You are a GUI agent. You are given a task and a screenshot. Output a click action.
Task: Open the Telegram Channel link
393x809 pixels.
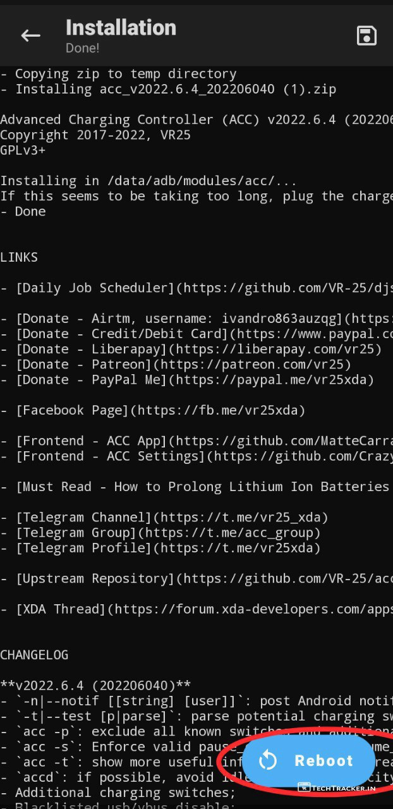tap(169, 518)
